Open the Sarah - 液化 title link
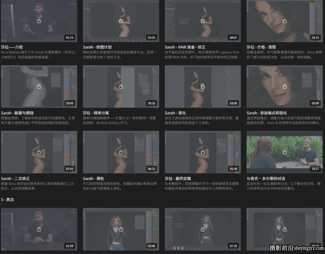The width and height of the screenshot is (325, 254). [x=175, y=113]
